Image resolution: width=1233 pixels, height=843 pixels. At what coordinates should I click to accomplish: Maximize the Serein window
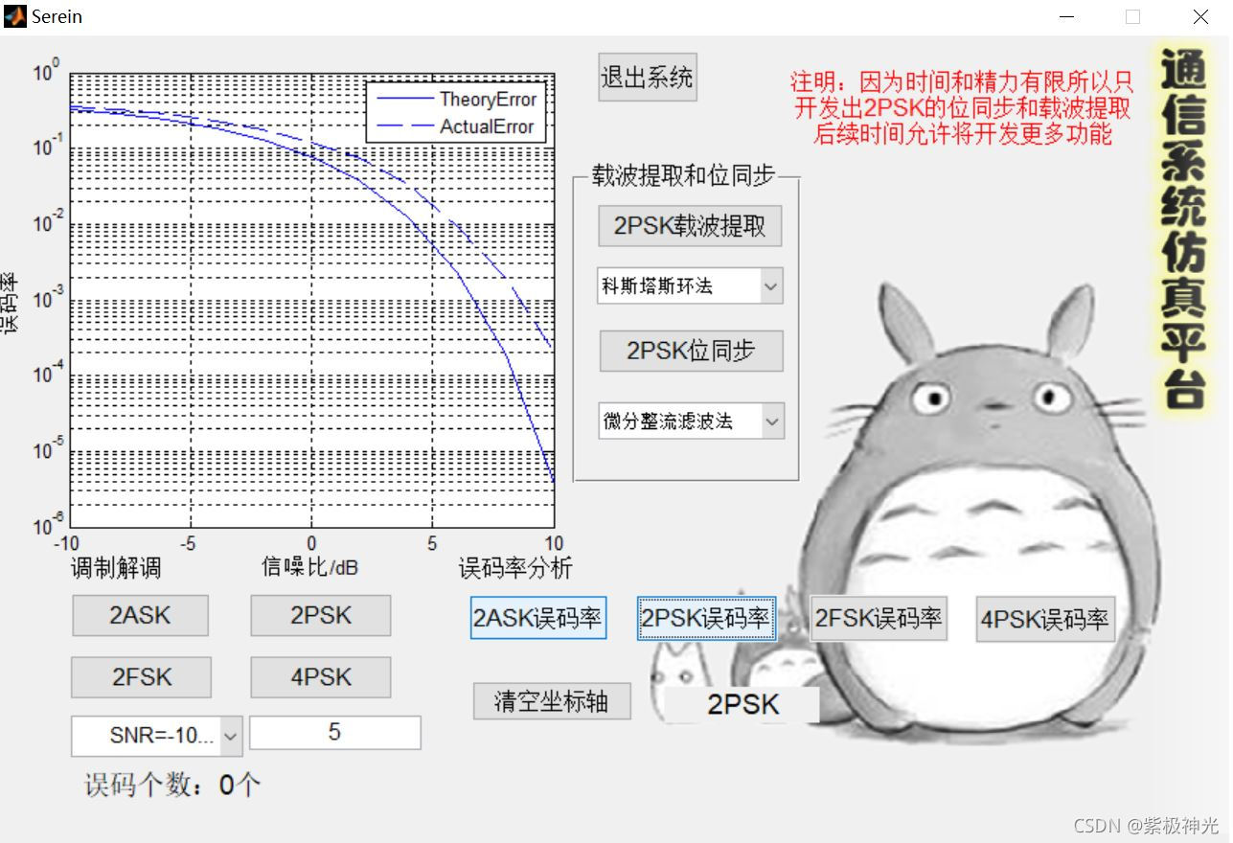pyautogui.click(x=1132, y=17)
